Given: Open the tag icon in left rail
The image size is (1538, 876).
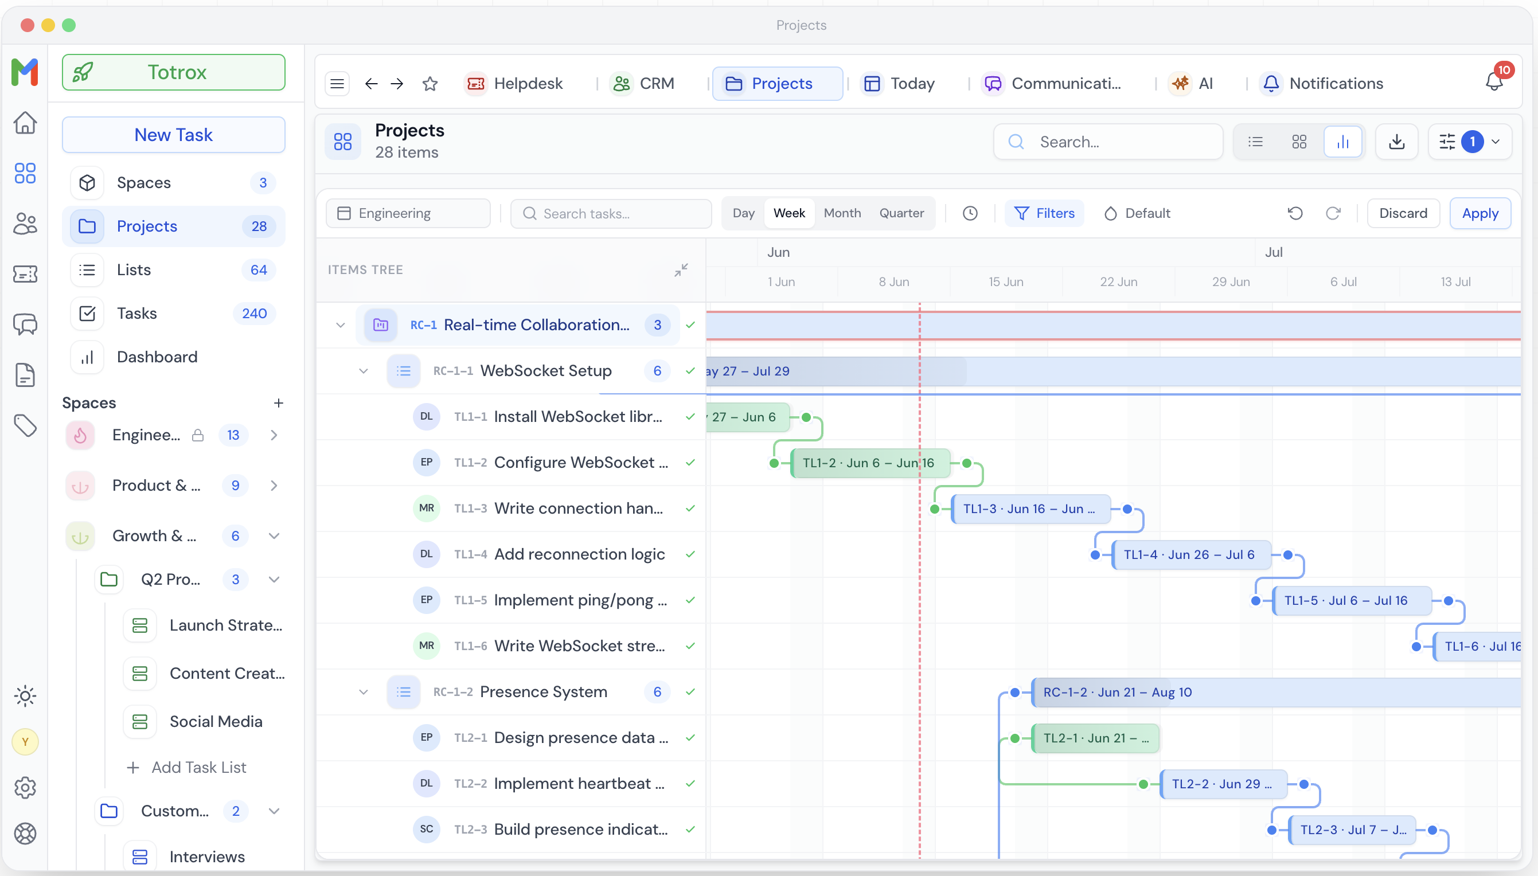Looking at the screenshot, I should (25, 426).
